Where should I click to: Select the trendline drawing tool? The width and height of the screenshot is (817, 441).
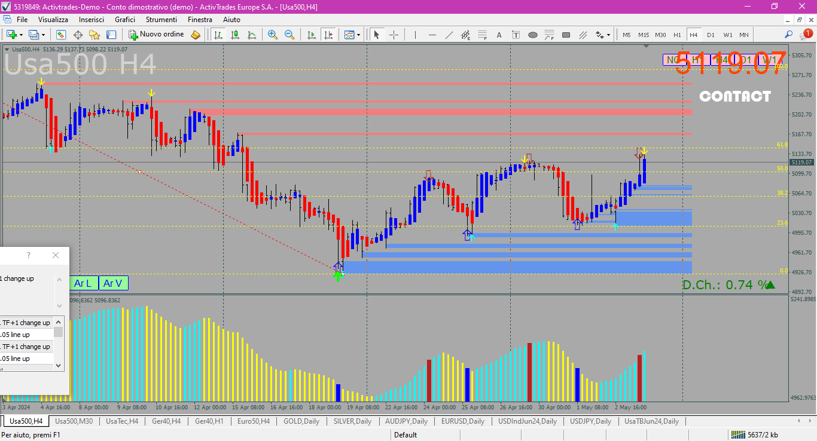[x=449, y=35]
